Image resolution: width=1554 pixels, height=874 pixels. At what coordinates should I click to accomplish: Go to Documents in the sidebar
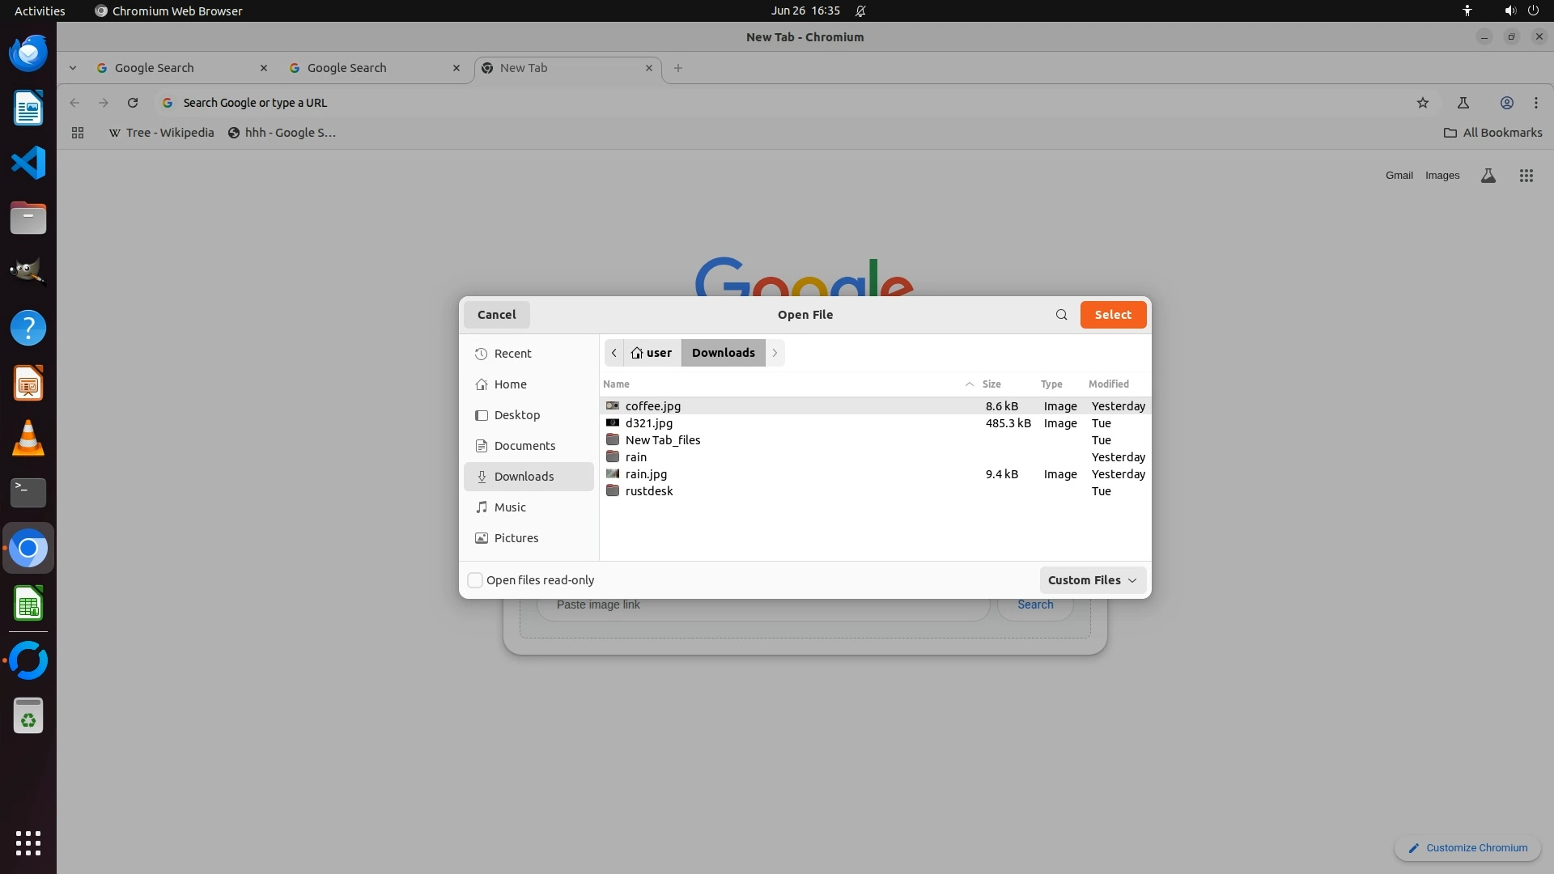pos(524,446)
